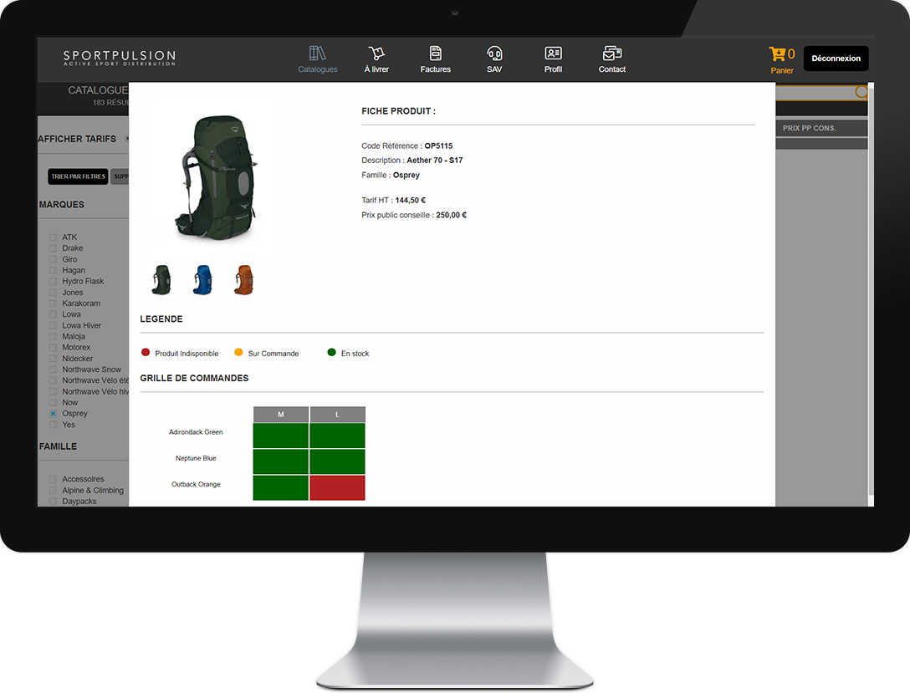The image size is (910, 693).
Task: Click Adirondack Green size M cell
Action: tap(281, 436)
